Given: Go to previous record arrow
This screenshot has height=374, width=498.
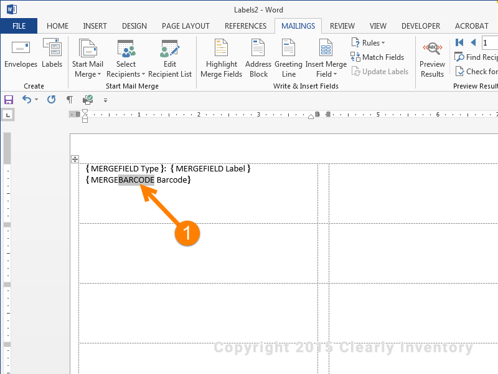Looking at the screenshot, I should (x=473, y=42).
